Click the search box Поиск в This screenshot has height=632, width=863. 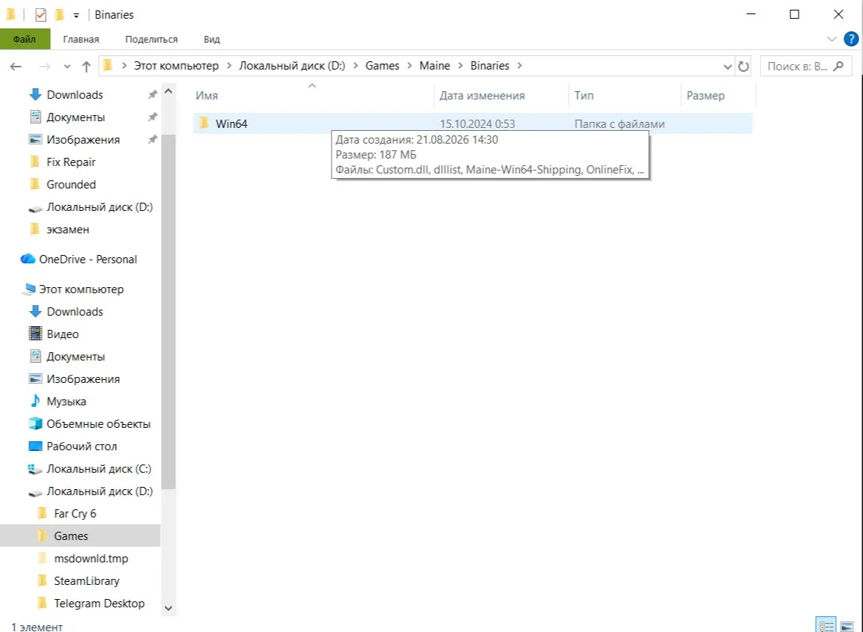point(805,66)
